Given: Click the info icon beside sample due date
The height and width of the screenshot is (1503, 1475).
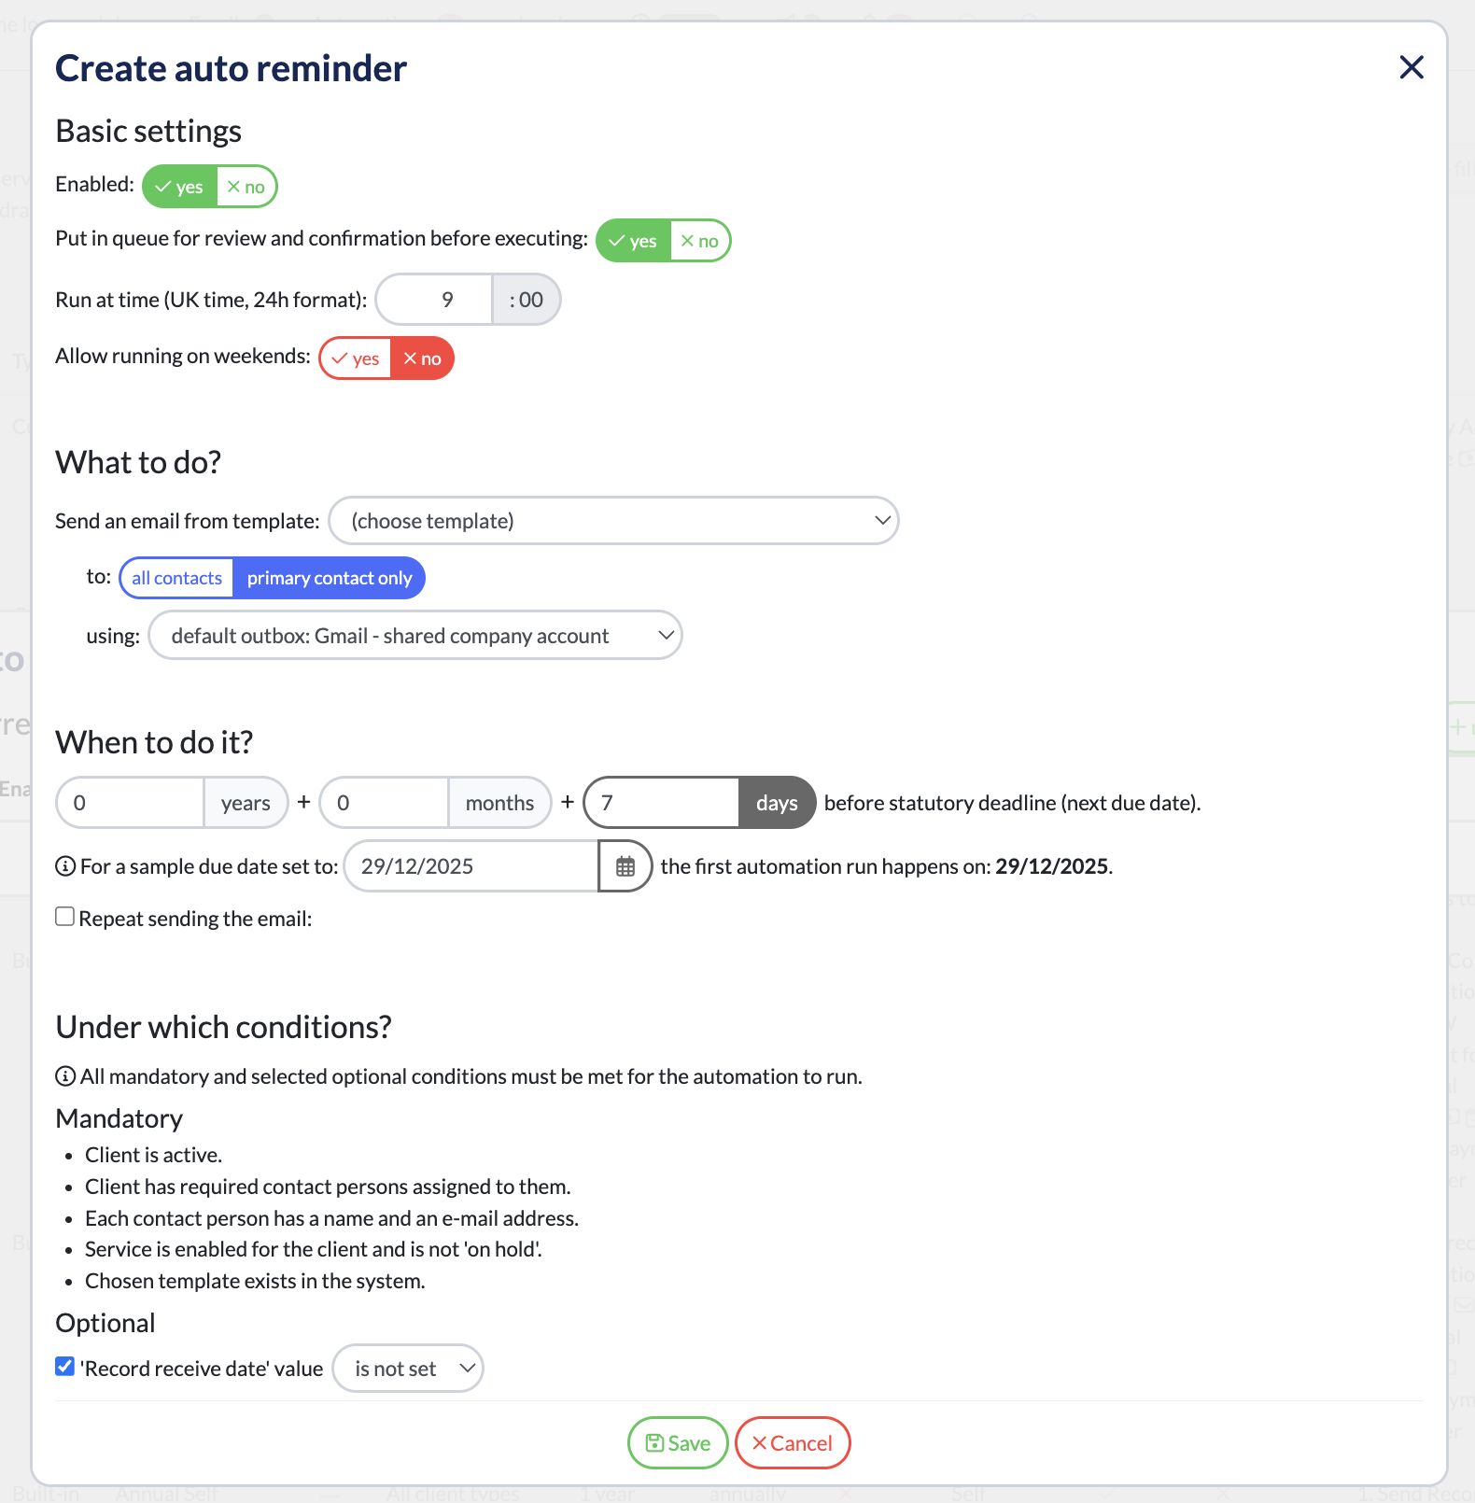Looking at the screenshot, I should tap(65, 867).
